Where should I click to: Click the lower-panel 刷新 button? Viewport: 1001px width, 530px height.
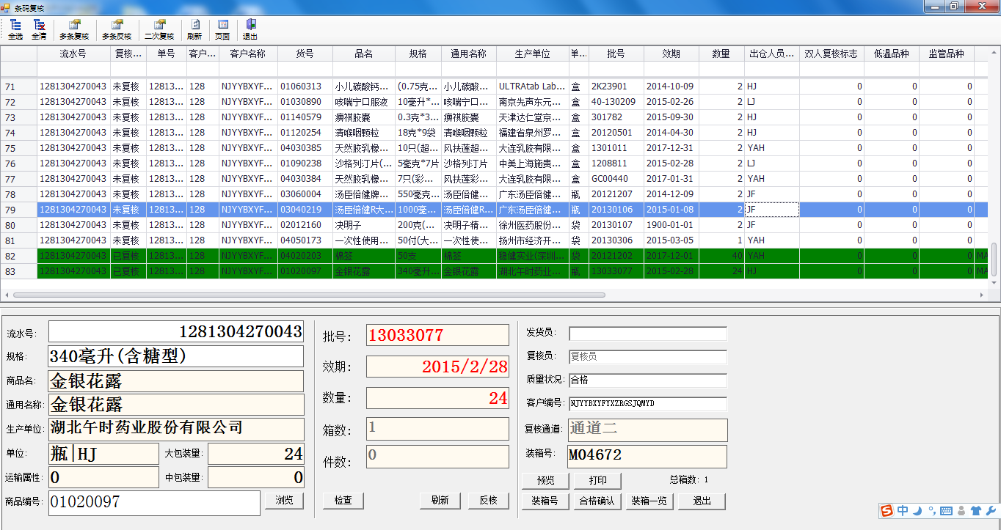pyautogui.click(x=440, y=500)
